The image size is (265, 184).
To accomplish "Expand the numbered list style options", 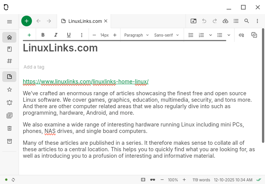I will tap(211, 35).
